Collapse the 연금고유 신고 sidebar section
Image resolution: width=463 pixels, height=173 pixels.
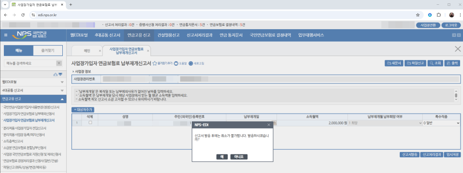[34, 99]
